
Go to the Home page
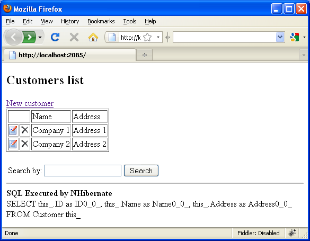(x=93, y=37)
